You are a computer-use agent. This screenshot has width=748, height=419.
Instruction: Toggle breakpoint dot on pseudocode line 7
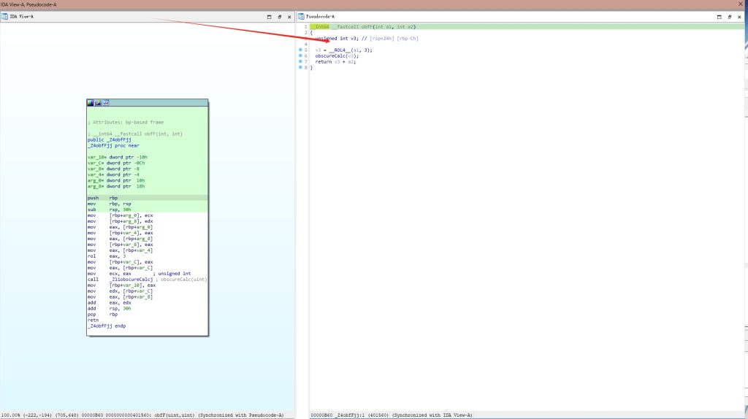pyautogui.click(x=300, y=61)
